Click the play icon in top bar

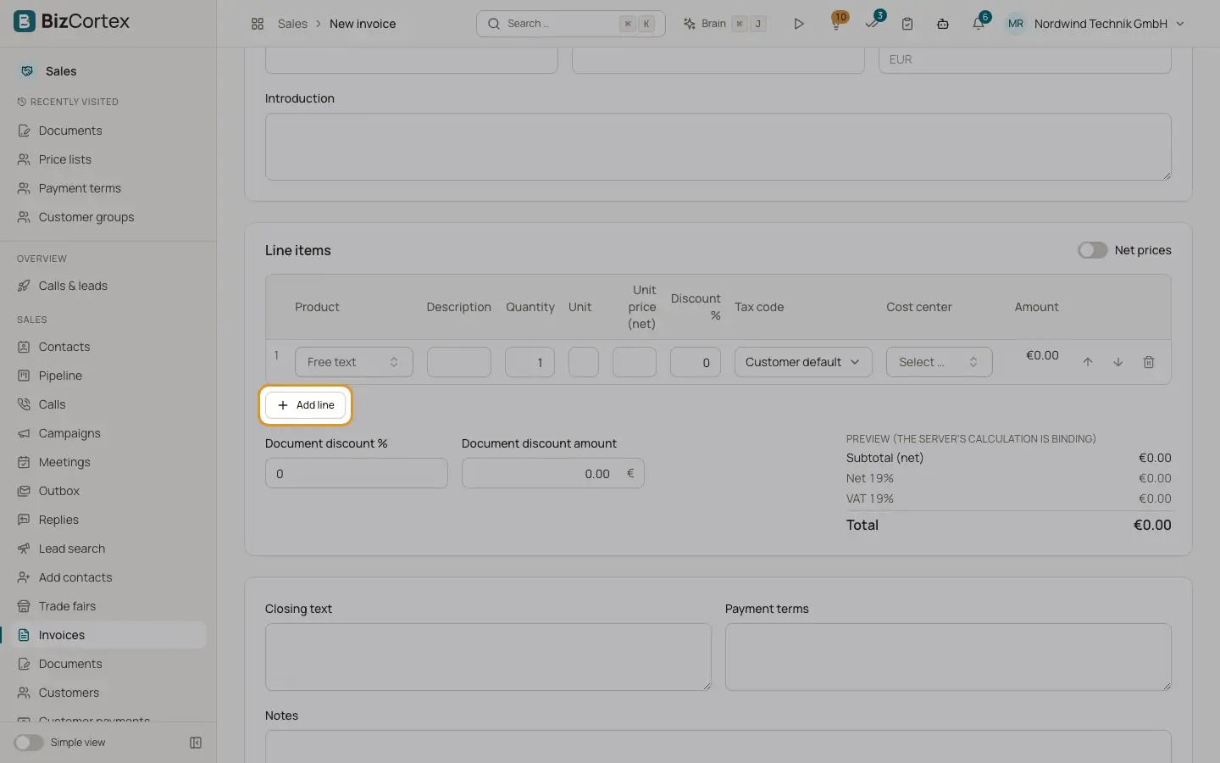tap(798, 24)
